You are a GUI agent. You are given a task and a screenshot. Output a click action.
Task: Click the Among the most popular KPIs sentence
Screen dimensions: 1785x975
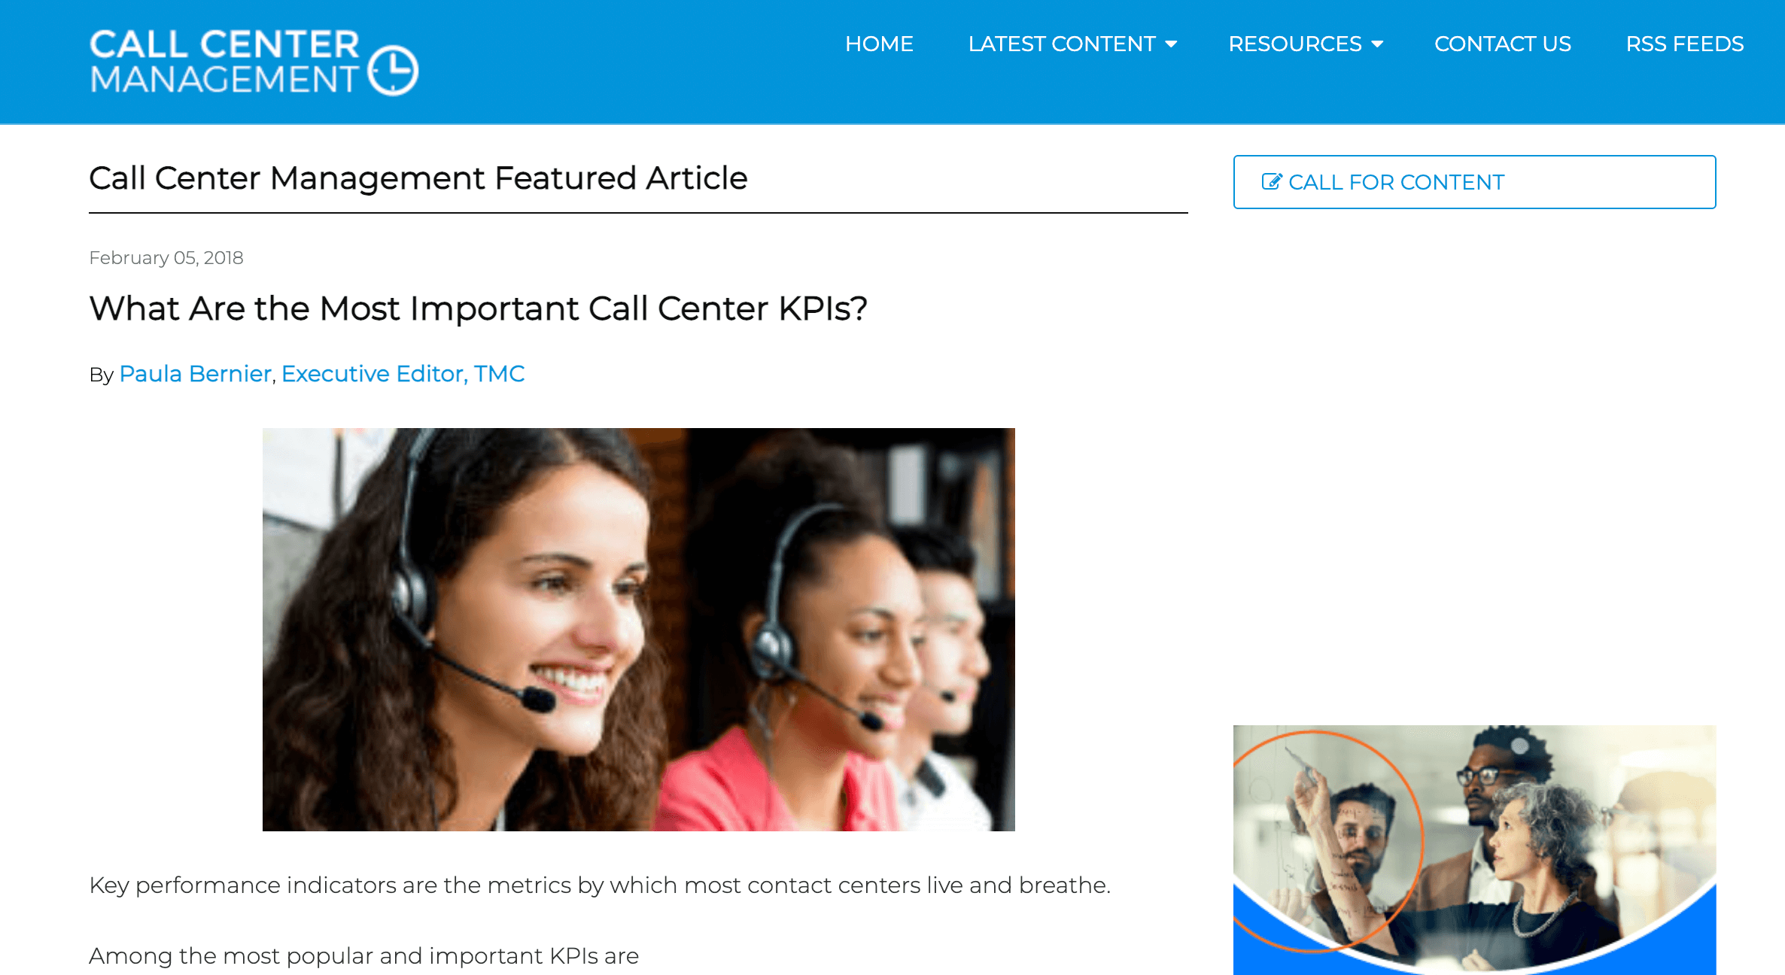tap(363, 956)
